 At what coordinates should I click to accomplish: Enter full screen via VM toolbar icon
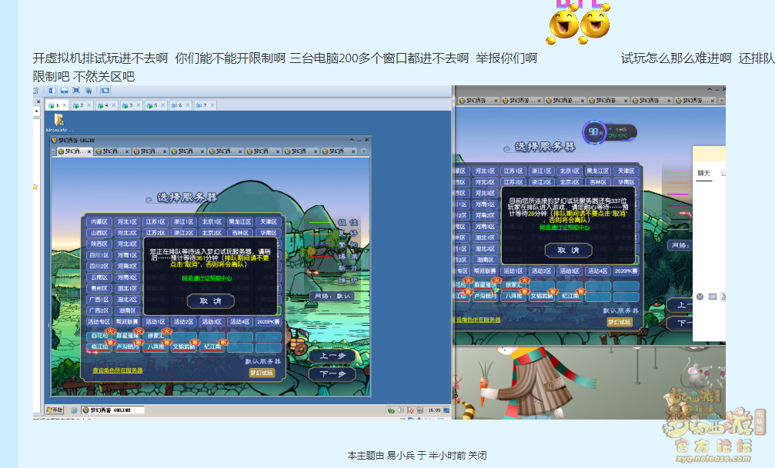[x=76, y=91]
